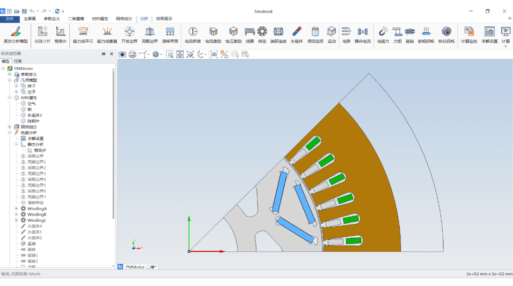This screenshot has width=513, height=286.
Task: Switch to 二维建模 ribbon tab
Action: point(76,19)
